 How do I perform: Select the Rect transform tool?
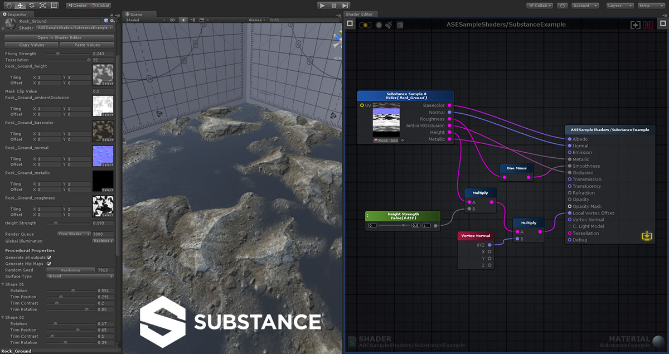pos(54,5)
